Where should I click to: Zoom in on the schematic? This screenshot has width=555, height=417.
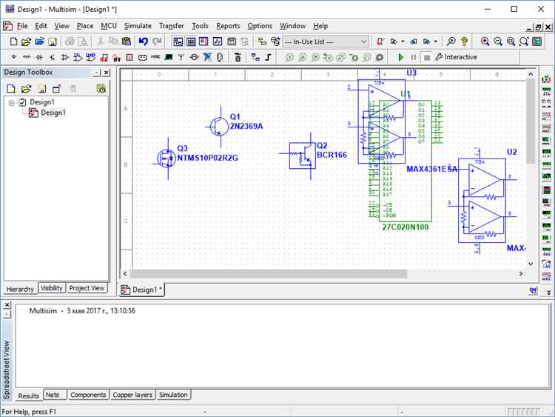coord(485,41)
